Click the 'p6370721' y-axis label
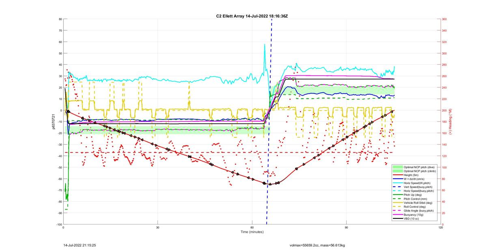The height and width of the screenshot is (252, 487). point(53,122)
